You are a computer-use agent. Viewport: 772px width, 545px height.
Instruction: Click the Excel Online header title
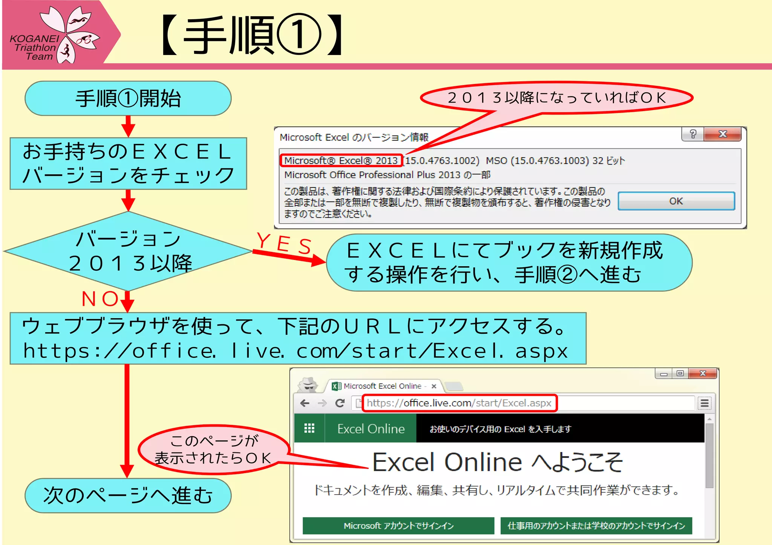[x=371, y=429]
